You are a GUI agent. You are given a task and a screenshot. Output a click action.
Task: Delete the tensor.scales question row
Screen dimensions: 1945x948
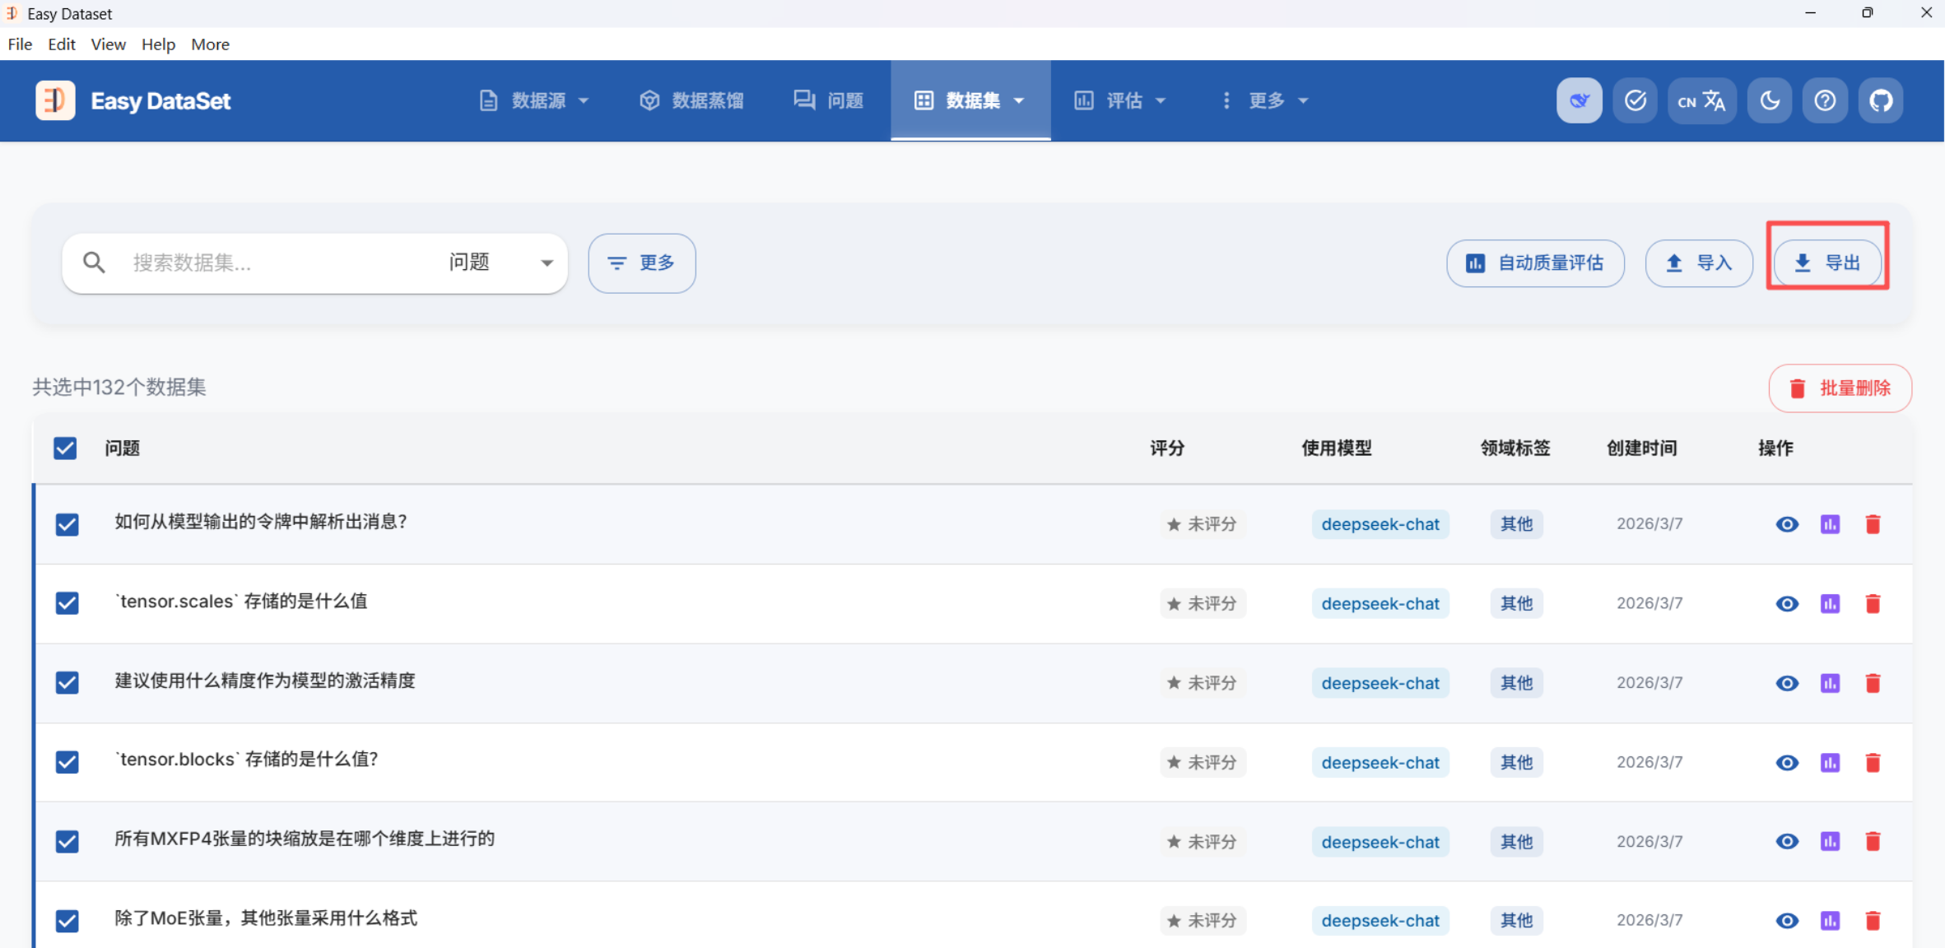tap(1873, 604)
